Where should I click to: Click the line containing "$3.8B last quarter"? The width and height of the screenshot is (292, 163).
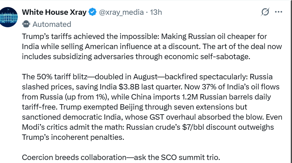coord(151,87)
